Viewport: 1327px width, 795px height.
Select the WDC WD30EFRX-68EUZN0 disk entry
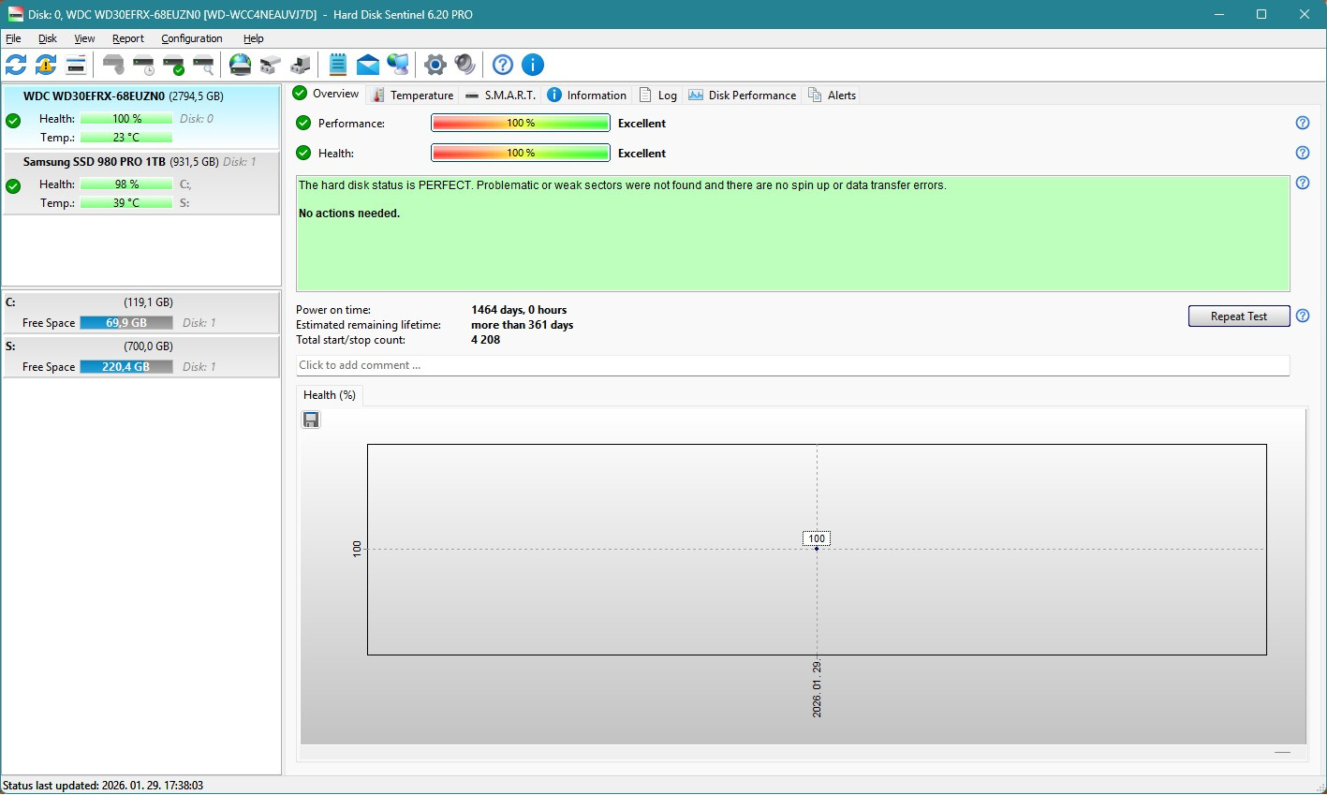tap(141, 117)
